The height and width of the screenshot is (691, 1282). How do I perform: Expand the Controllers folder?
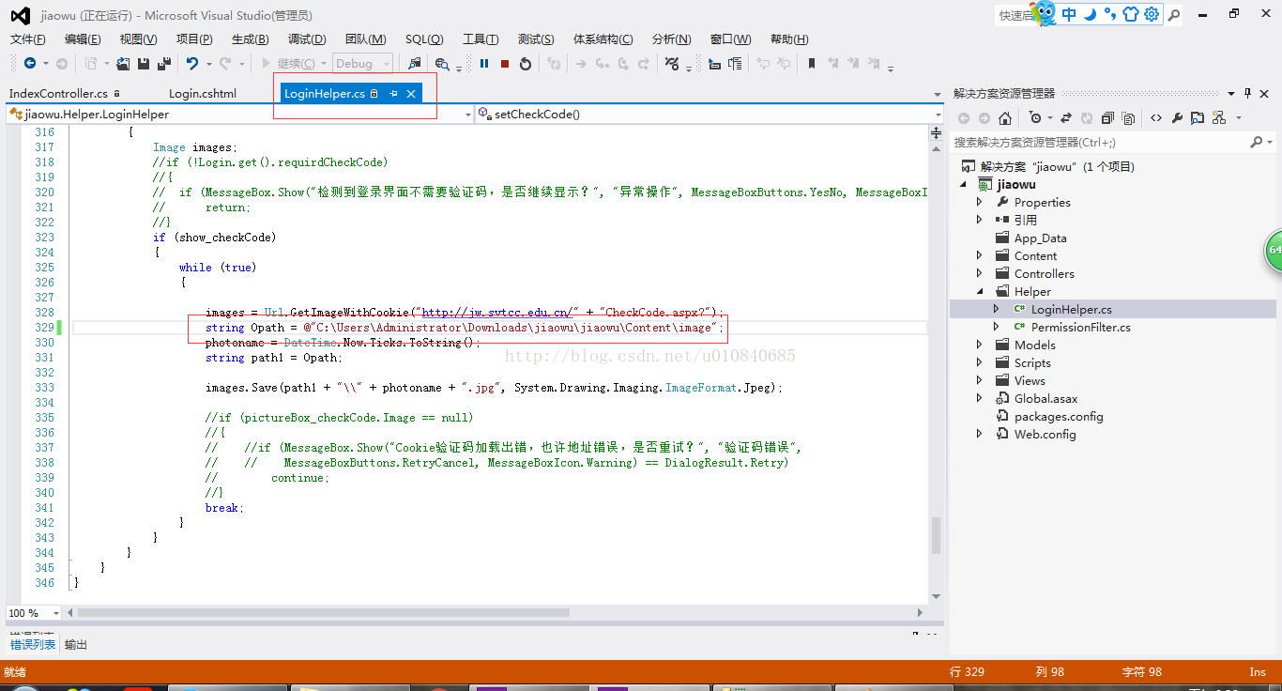click(980, 273)
